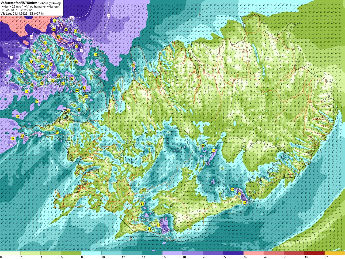Click the yellow '37' maximum gust label
The height and width of the screenshot is (259, 345).
click(239, 194)
